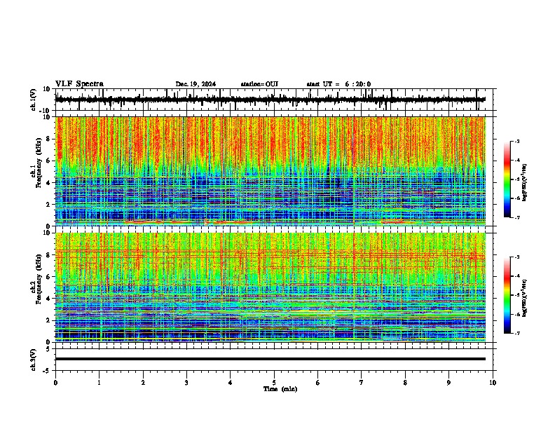The width and height of the screenshot is (555, 429).
Task: Click the "-3" label on ch.2 colorbar
Action: tap(517, 257)
